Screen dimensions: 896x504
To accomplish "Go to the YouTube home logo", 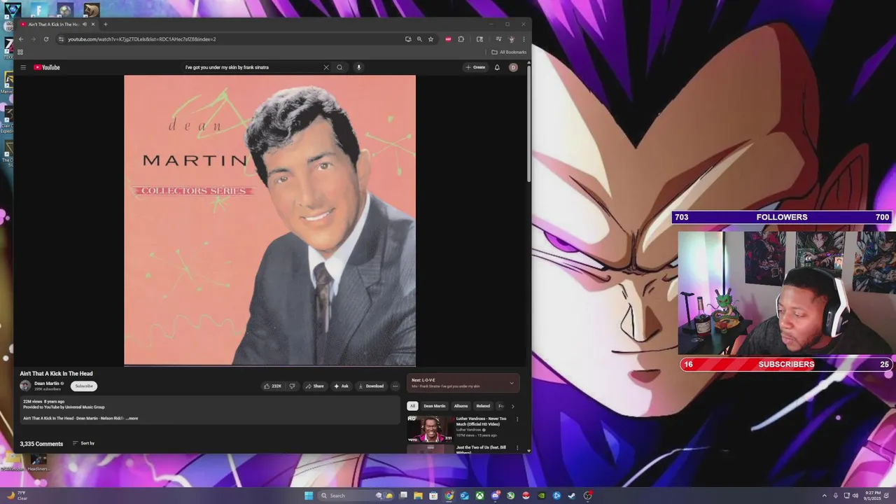I will coord(47,67).
